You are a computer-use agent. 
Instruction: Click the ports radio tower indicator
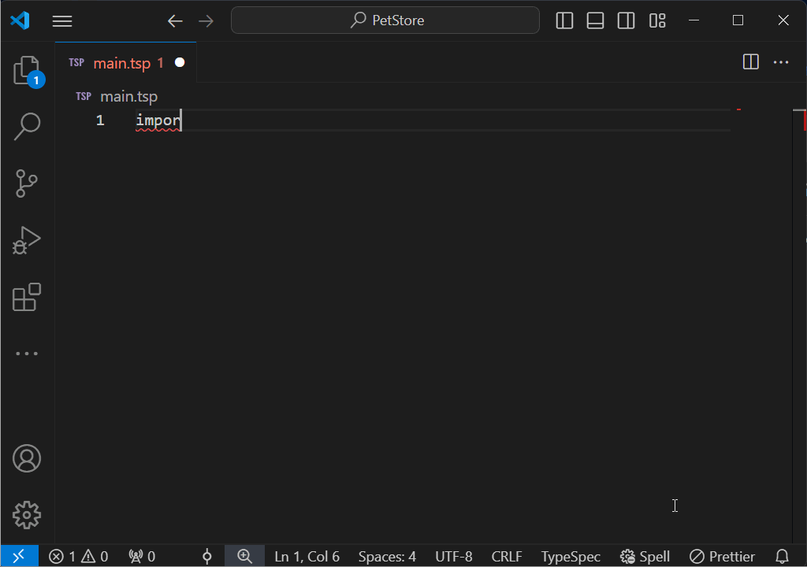(142, 556)
